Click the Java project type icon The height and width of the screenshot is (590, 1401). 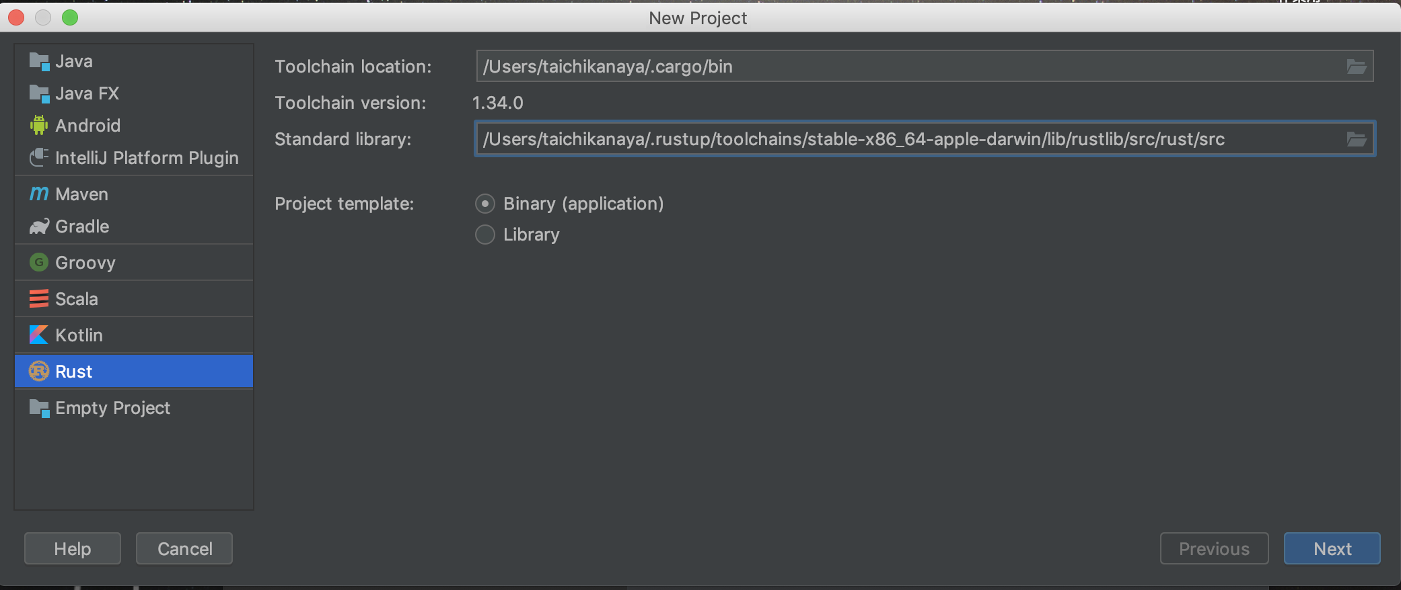(39, 62)
